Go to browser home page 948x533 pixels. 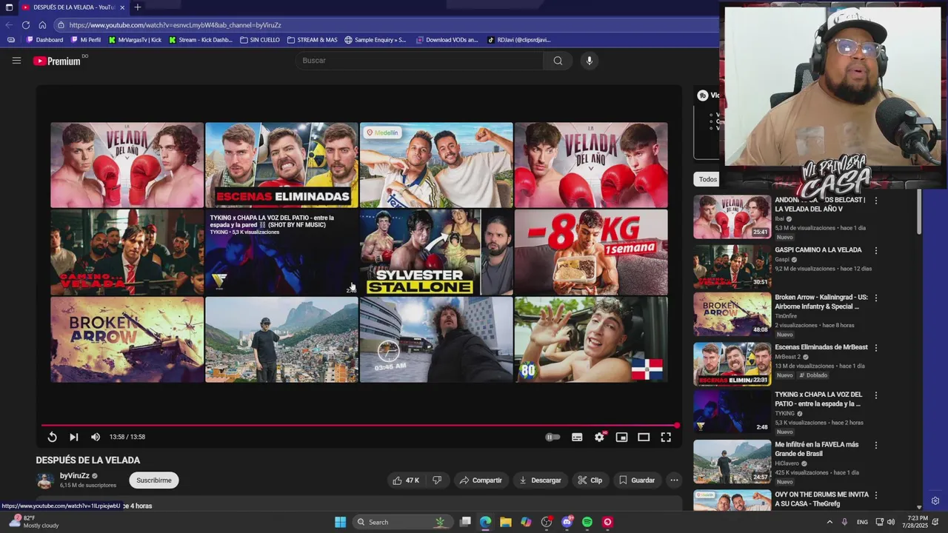(x=42, y=24)
